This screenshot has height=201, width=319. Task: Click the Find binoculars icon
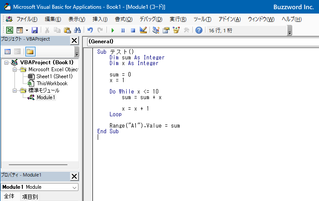(x=77, y=30)
